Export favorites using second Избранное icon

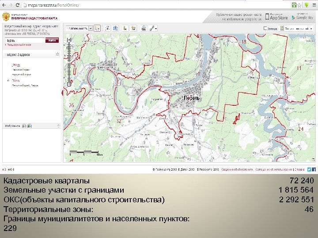pos(30,126)
